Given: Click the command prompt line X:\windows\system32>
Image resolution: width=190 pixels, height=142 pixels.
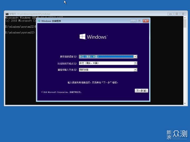Looking at the screenshot, I should 20,33.
